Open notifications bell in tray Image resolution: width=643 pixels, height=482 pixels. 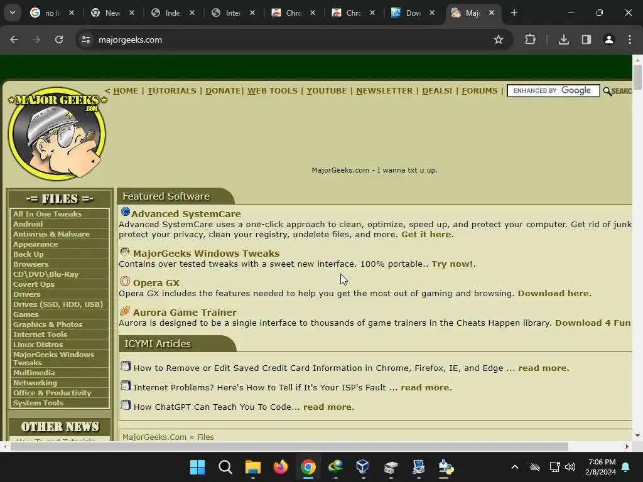626,467
